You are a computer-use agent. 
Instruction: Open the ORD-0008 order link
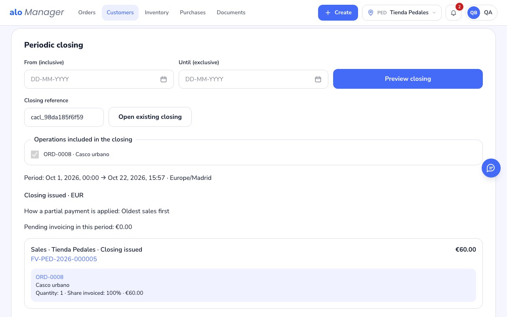pos(50,277)
